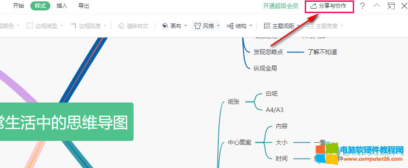Click the upload icon in 分享与协作
This screenshot has height=168, width=408.
pyautogui.click(x=313, y=6)
